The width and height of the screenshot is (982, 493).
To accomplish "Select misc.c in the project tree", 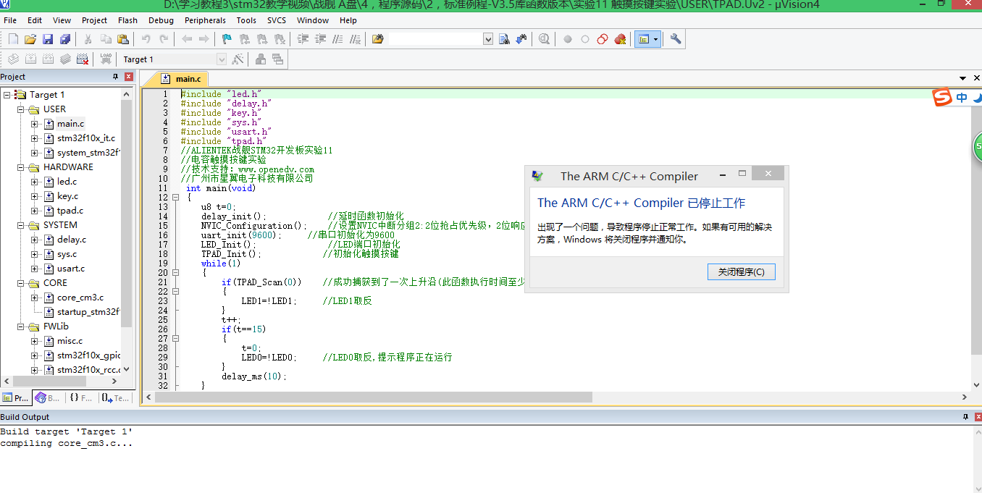I will point(70,341).
